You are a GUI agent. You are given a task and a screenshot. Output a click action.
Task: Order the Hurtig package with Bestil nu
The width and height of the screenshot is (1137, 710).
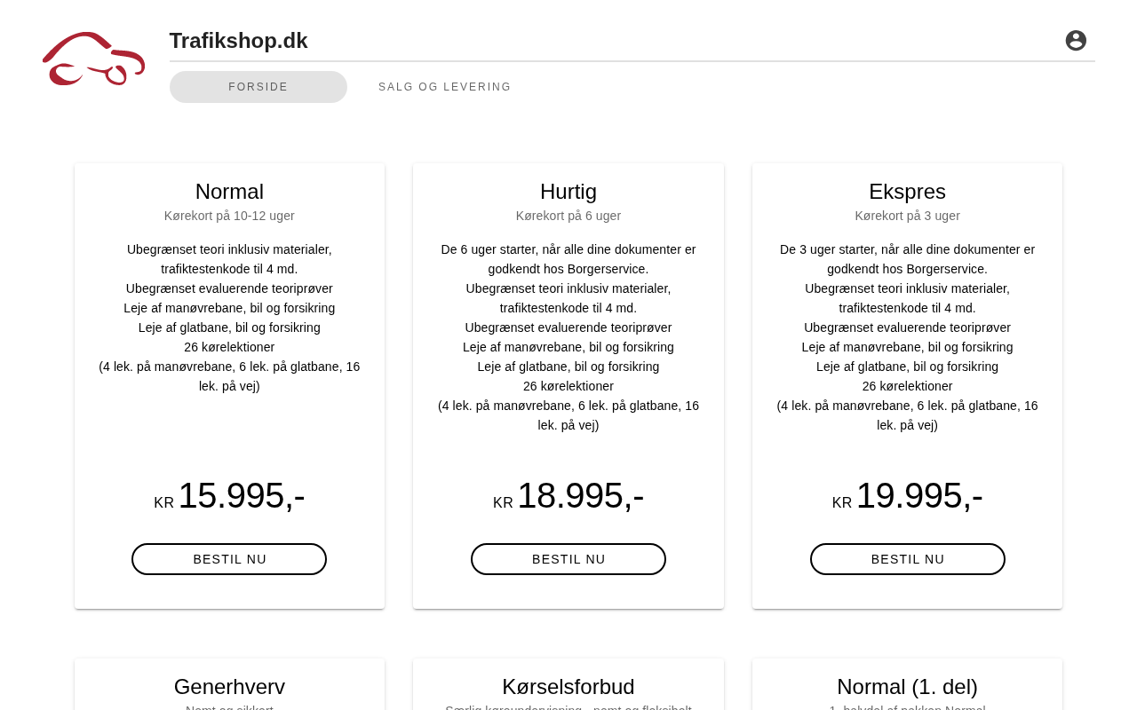pos(568,559)
